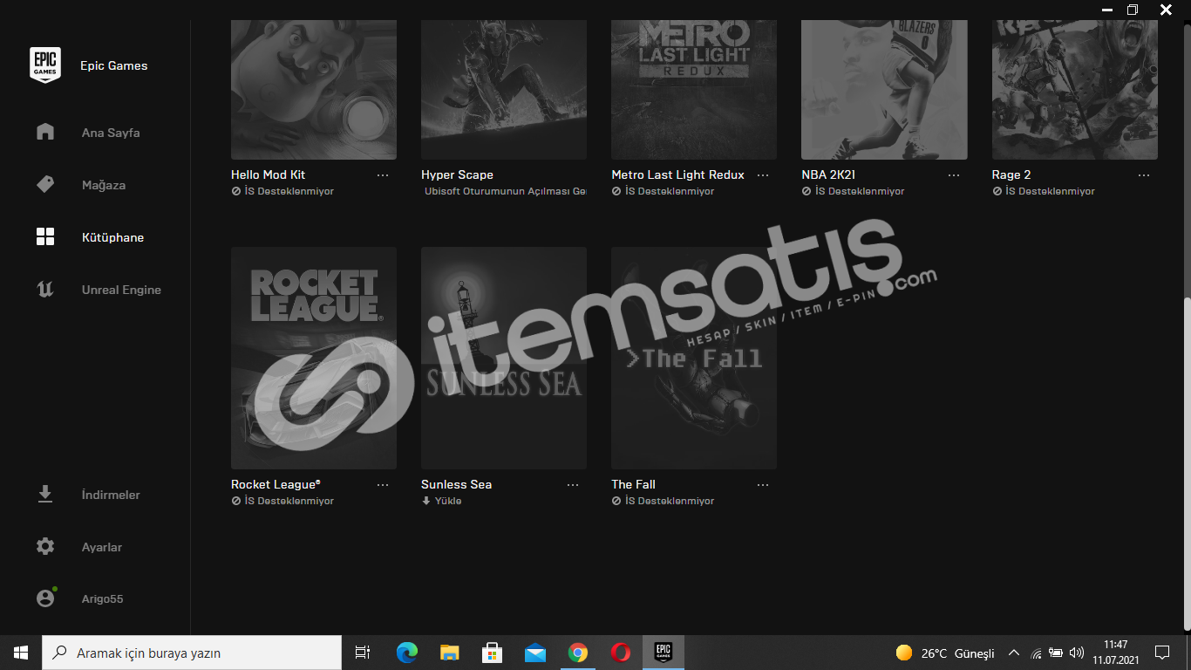Click the Windows Start button
Viewport: 1191px width, 670px height.
(x=21, y=653)
